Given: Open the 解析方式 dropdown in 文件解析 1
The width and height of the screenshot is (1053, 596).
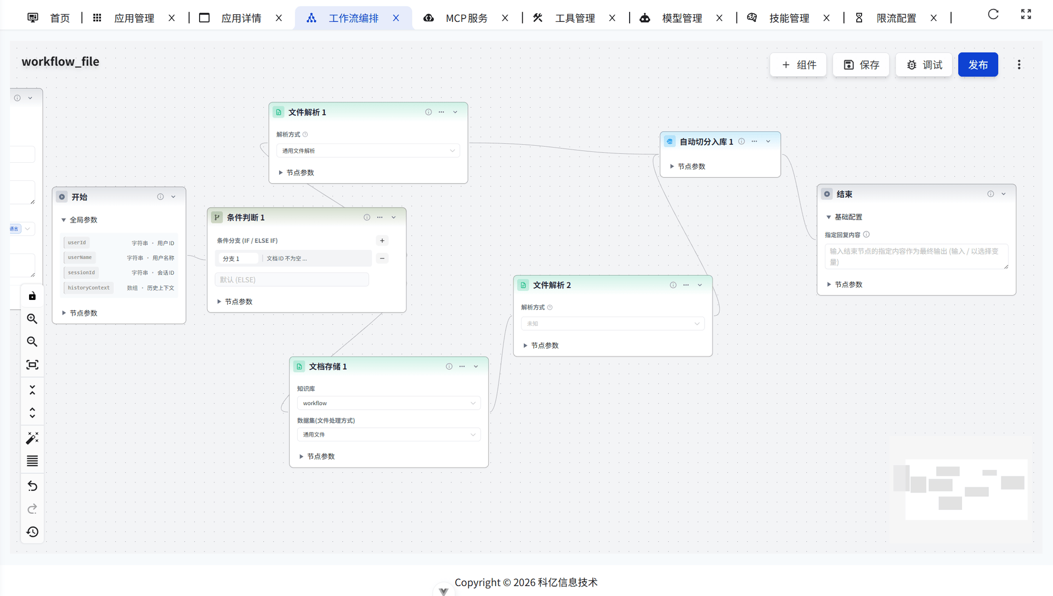Looking at the screenshot, I should (x=368, y=151).
